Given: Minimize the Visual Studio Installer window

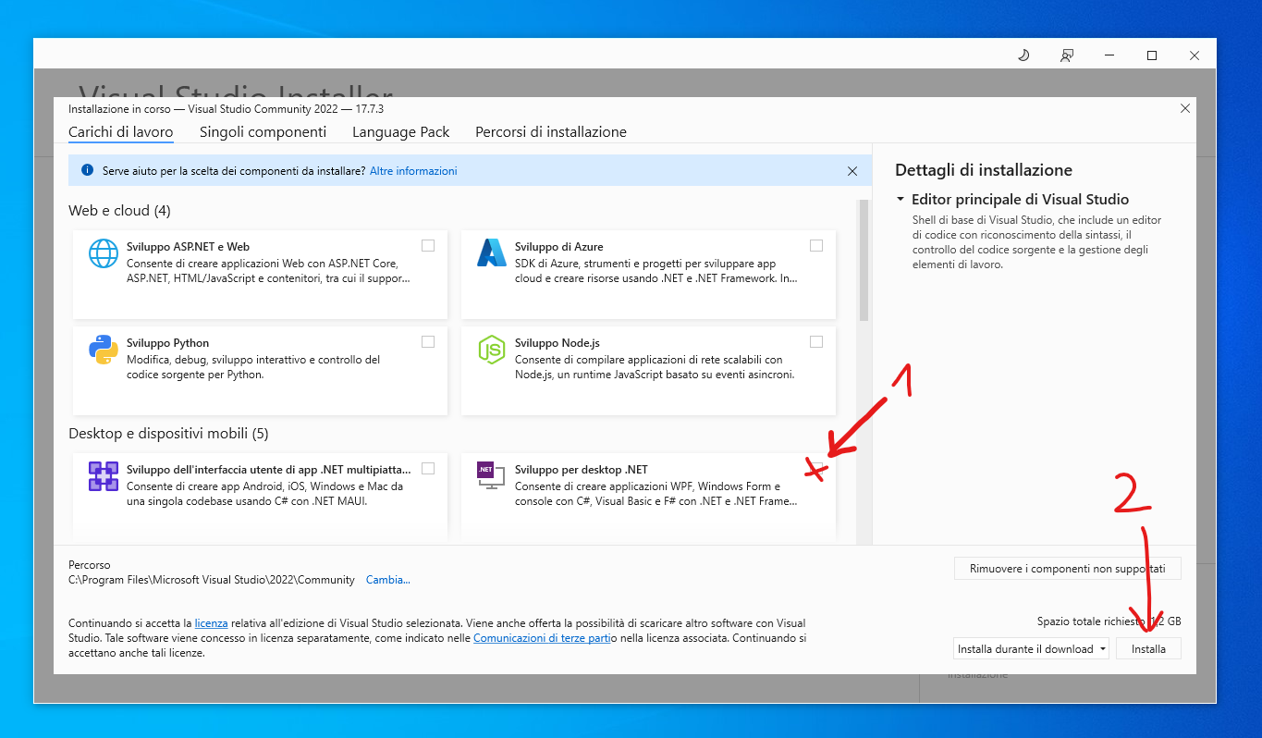Looking at the screenshot, I should coord(1109,55).
